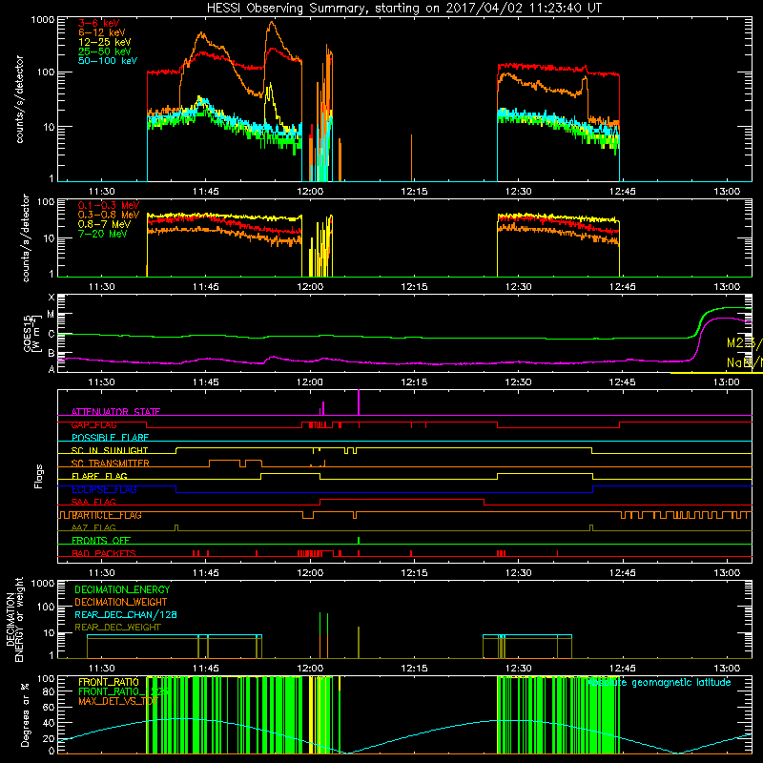Click the Degrees or % axis title
This screenshot has height=763, width=763.
coord(25,714)
